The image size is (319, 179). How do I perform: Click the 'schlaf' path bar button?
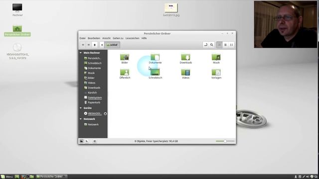click(x=112, y=45)
